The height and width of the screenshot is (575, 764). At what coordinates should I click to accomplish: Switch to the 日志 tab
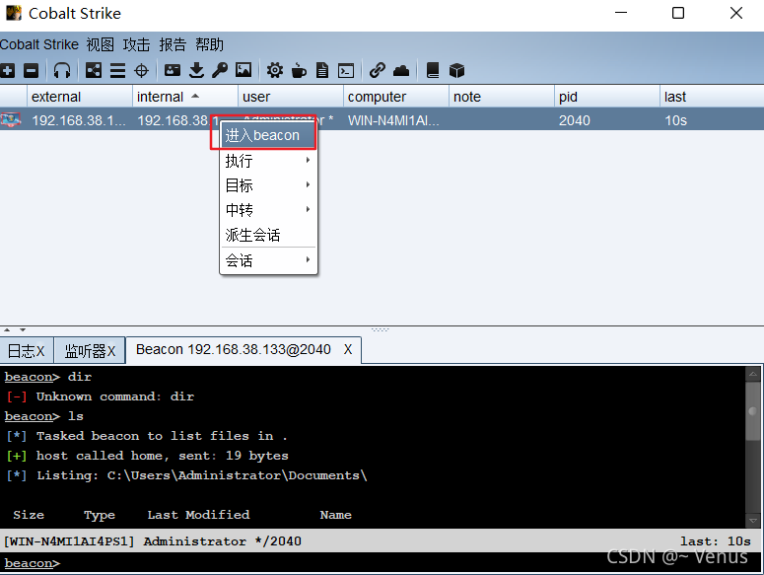click(x=27, y=350)
